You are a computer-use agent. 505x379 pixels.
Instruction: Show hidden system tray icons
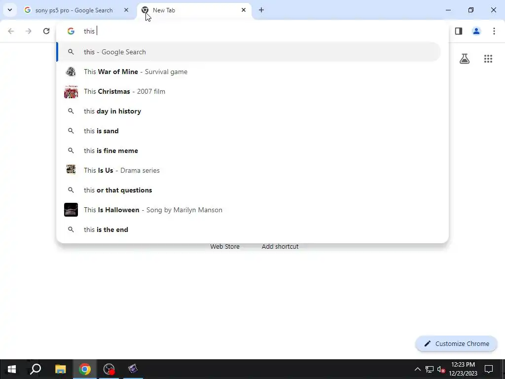(x=417, y=369)
